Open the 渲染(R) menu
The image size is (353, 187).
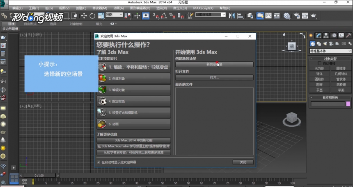(162, 8)
